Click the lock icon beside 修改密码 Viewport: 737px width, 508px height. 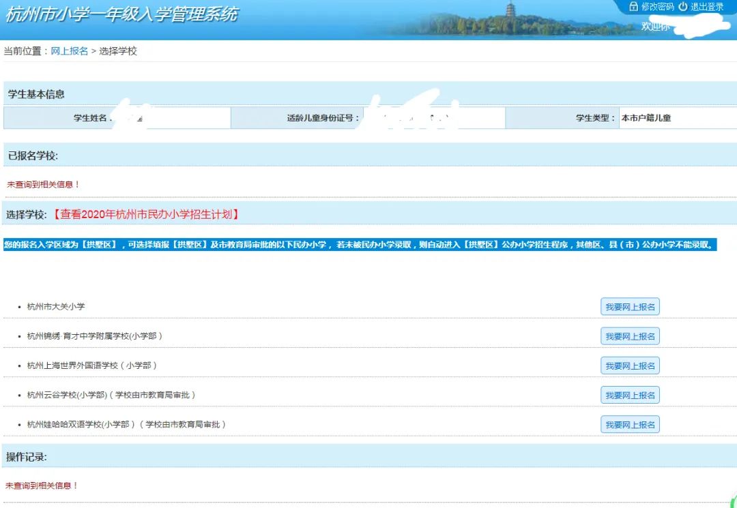tap(633, 7)
